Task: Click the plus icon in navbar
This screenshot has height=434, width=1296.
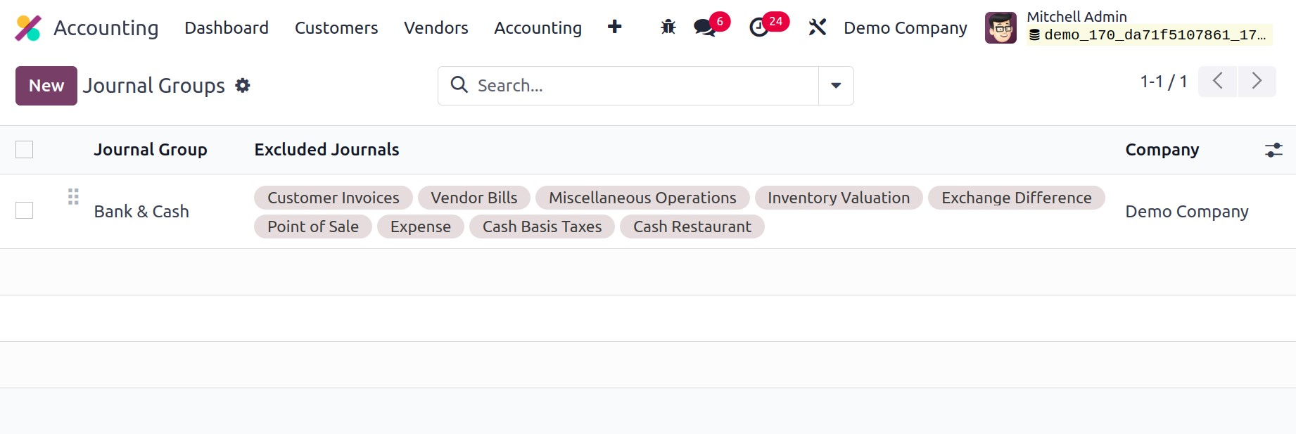Action: coord(614,27)
